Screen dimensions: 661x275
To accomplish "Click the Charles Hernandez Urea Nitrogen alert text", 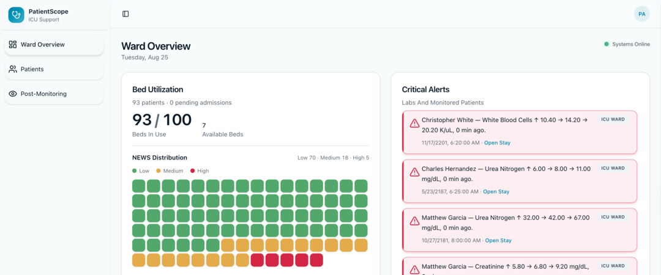I will pyautogui.click(x=506, y=174).
